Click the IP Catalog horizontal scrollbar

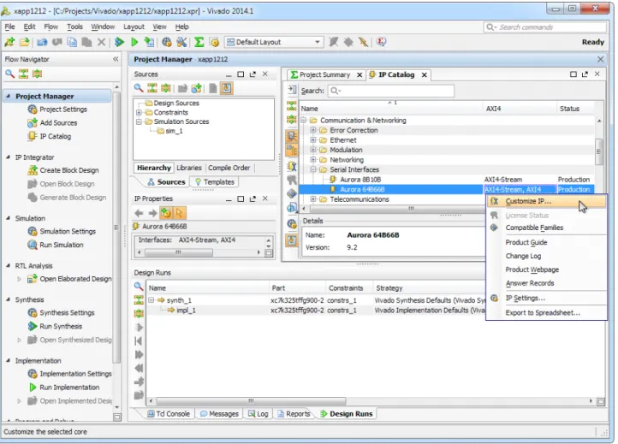click(x=410, y=209)
